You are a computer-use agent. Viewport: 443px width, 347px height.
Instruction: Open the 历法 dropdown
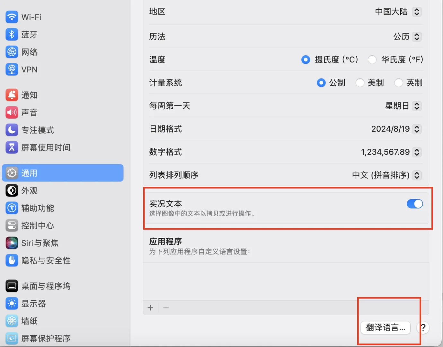[x=417, y=37]
